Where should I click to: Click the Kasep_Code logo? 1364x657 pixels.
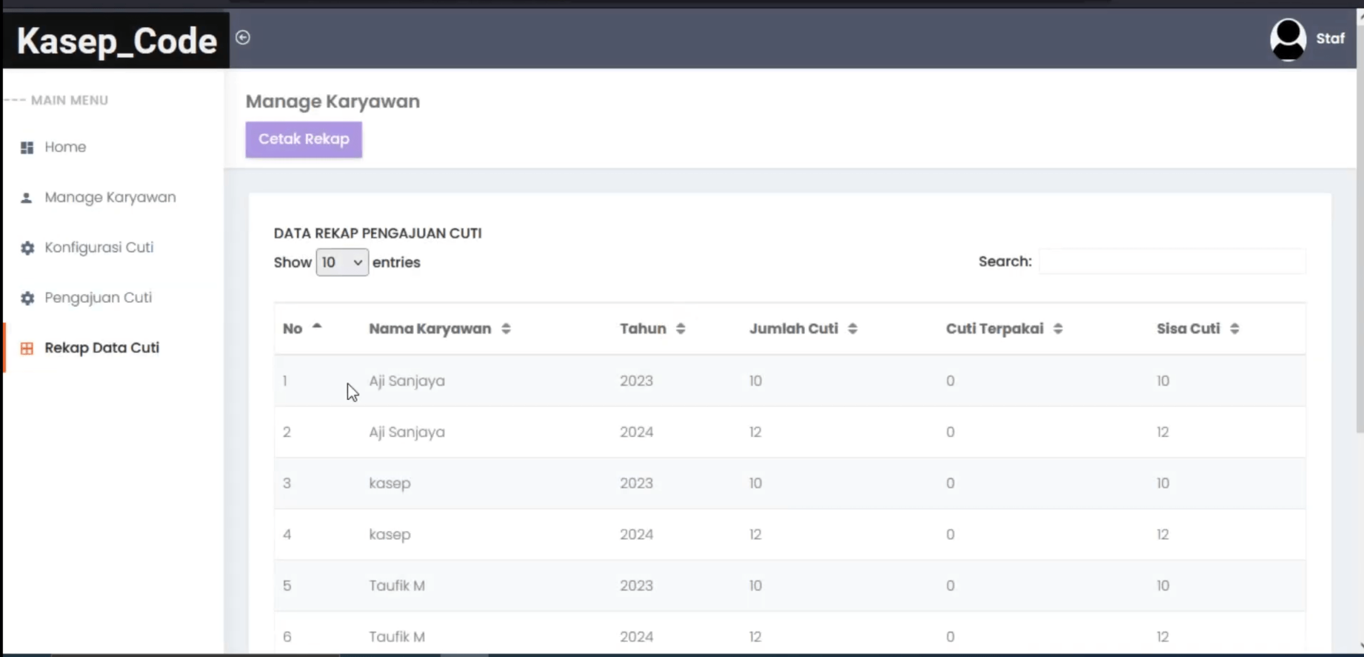coord(117,41)
